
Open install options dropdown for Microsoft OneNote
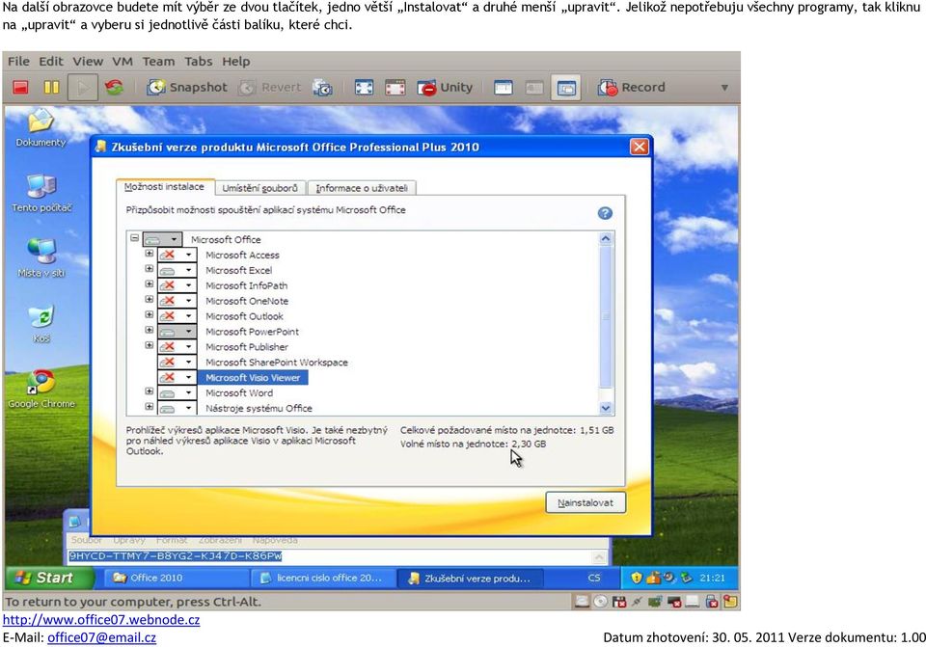tap(177, 301)
